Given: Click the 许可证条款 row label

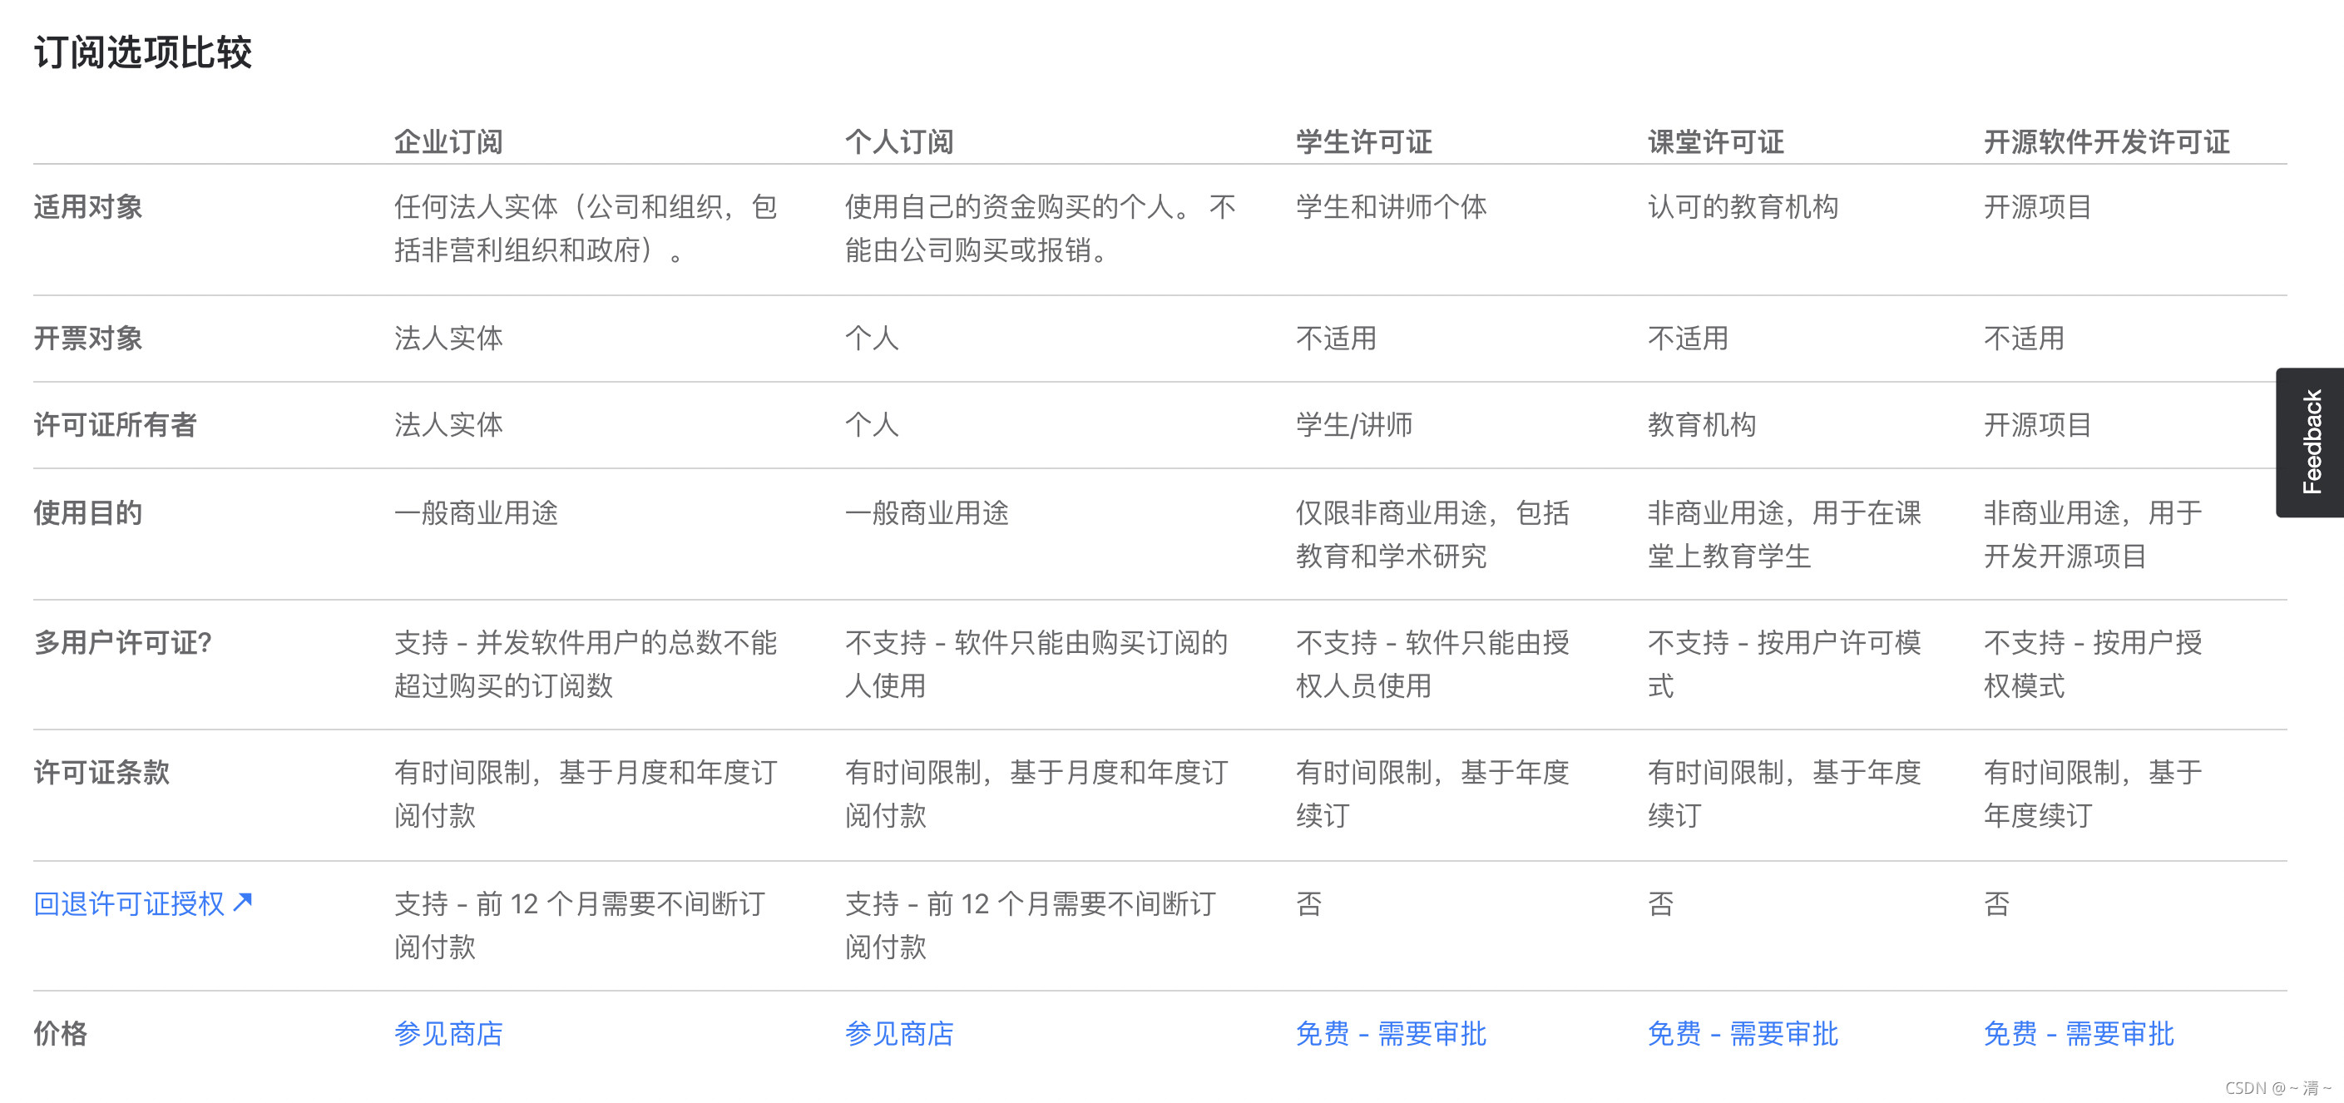Looking at the screenshot, I should pyautogui.click(x=102, y=772).
